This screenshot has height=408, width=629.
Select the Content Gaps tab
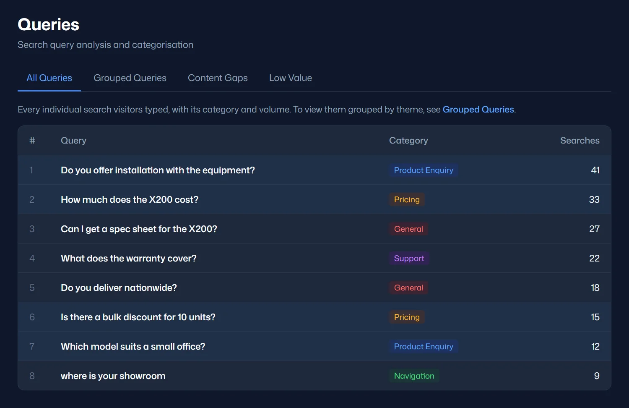click(218, 78)
